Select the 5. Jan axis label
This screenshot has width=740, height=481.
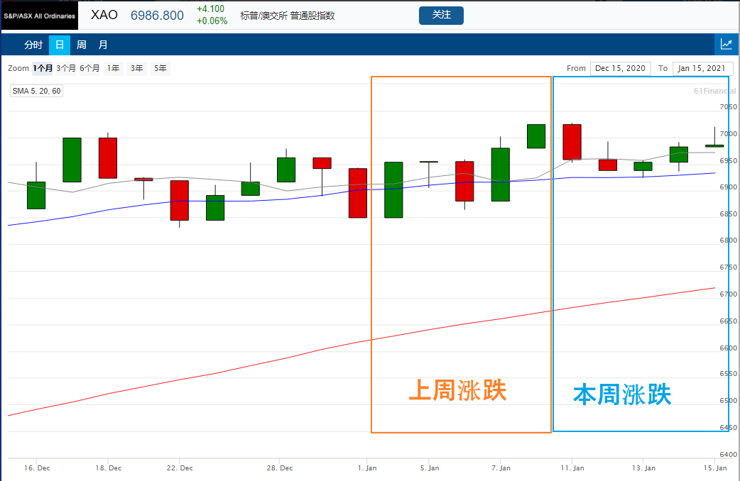(x=430, y=468)
